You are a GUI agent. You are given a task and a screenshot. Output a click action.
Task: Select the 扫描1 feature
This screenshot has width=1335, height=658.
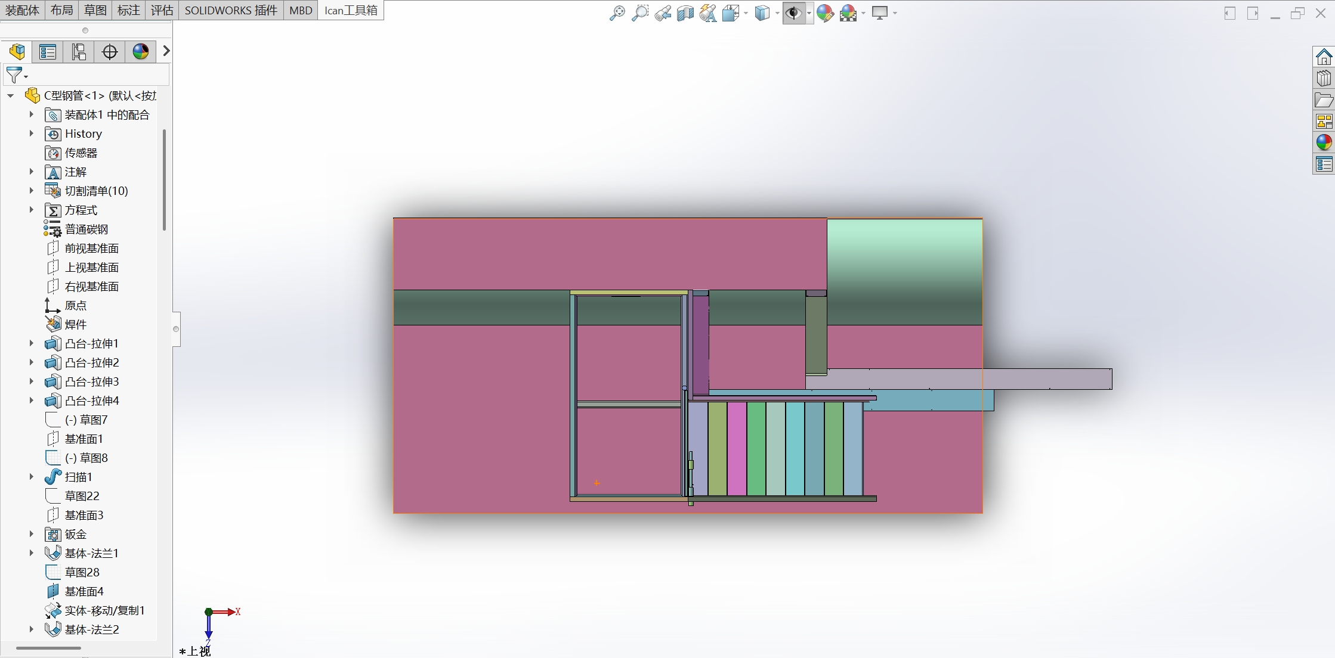(x=78, y=477)
